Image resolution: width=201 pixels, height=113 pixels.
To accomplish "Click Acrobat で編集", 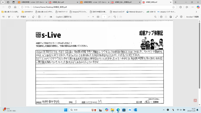I will point(192,17).
